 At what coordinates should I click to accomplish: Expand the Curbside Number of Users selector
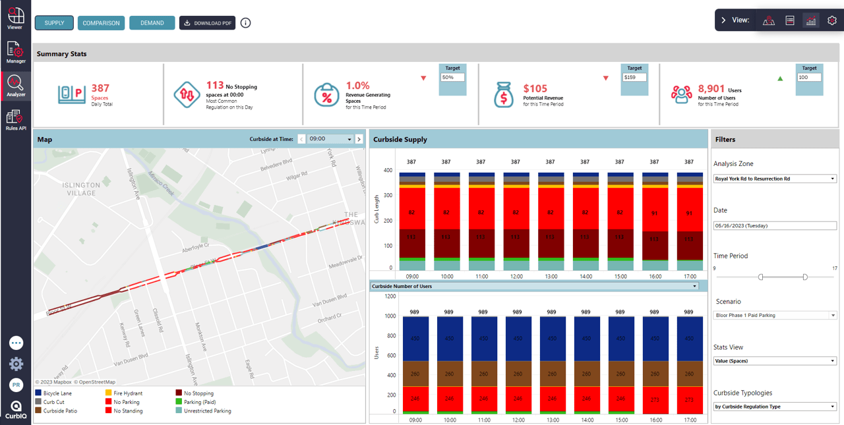tap(694, 286)
